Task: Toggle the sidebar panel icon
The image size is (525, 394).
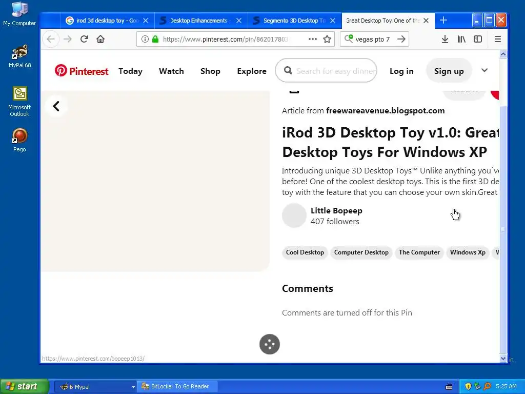Action: tap(478, 39)
